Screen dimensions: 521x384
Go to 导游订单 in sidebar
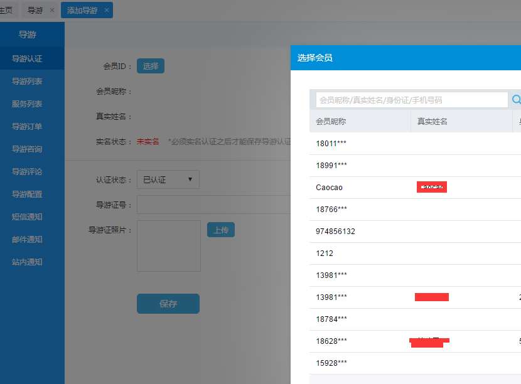27,126
